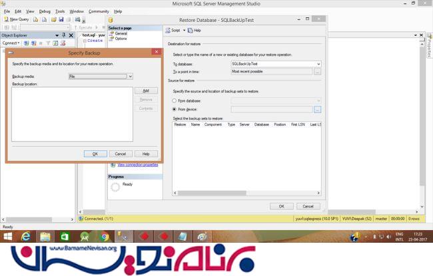Open the Windows Start button

point(8,237)
